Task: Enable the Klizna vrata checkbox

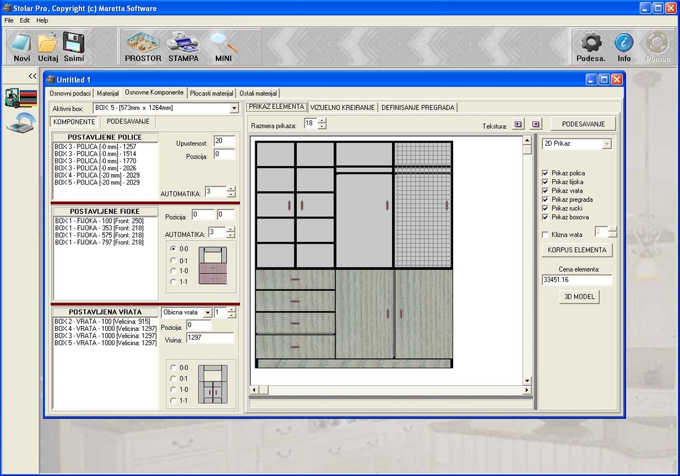Action: point(545,235)
